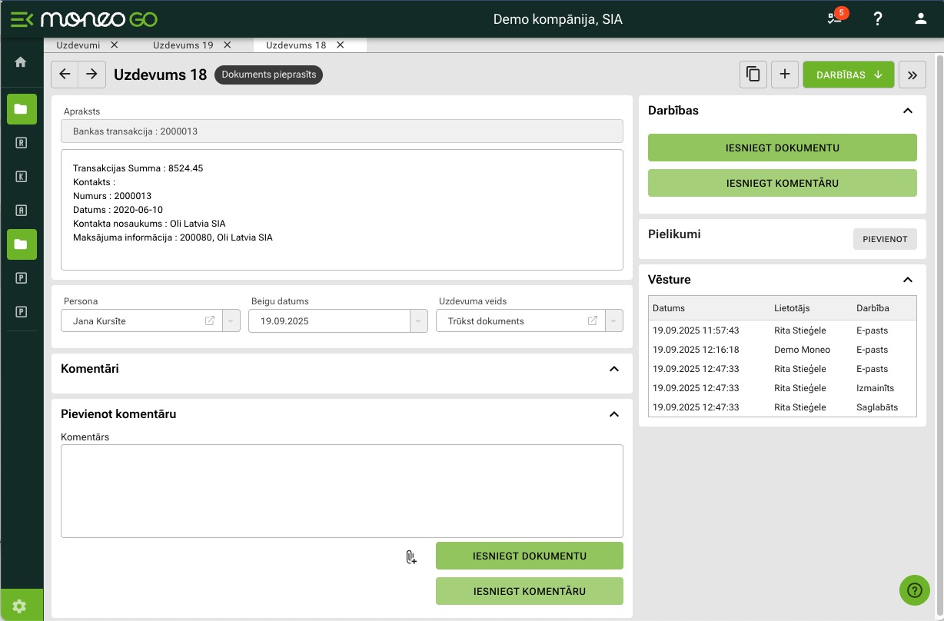Viewport: 944px width, 621px height.
Task: Expand the Beigu datums date dropdown
Action: 418,321
